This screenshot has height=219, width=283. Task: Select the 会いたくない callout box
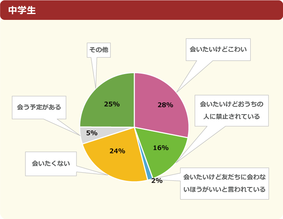click(51, 164)
